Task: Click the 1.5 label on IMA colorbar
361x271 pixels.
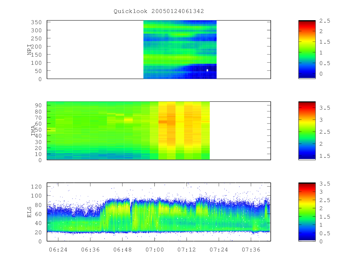Action: [325, 156]
